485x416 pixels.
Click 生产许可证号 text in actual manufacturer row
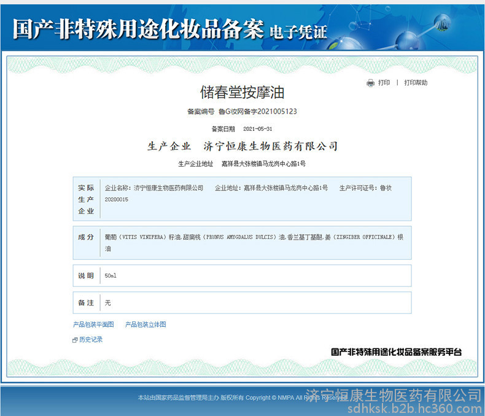point(366,188)
